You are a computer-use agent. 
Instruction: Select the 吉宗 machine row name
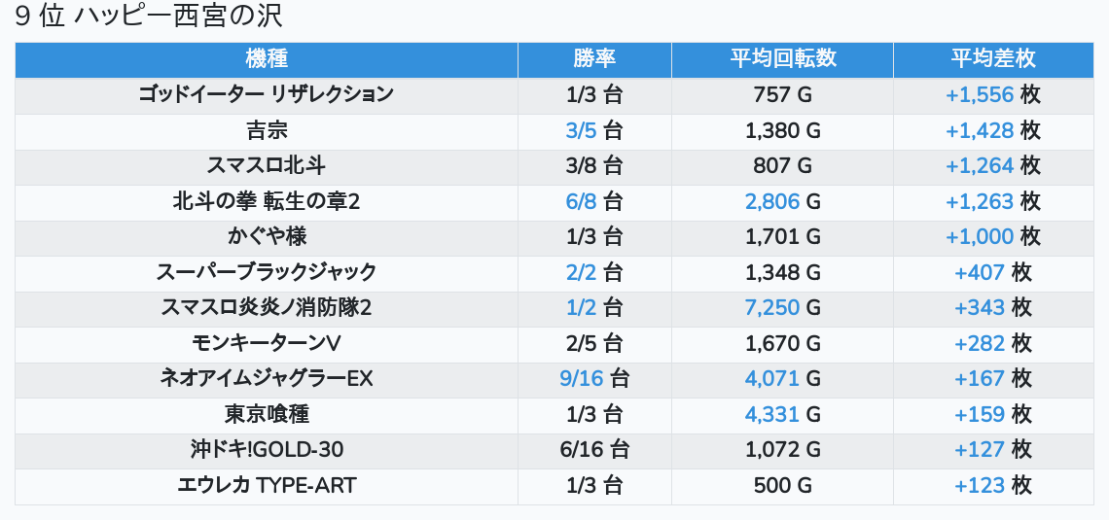coord(267,130)
